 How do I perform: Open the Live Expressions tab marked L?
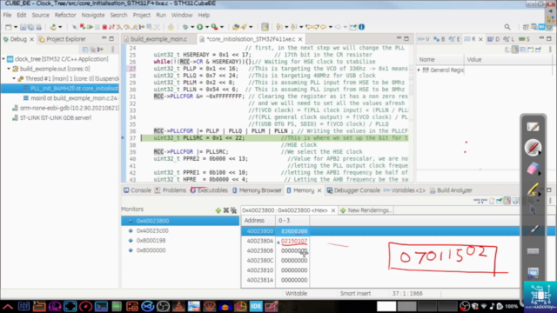click(508, 39)
